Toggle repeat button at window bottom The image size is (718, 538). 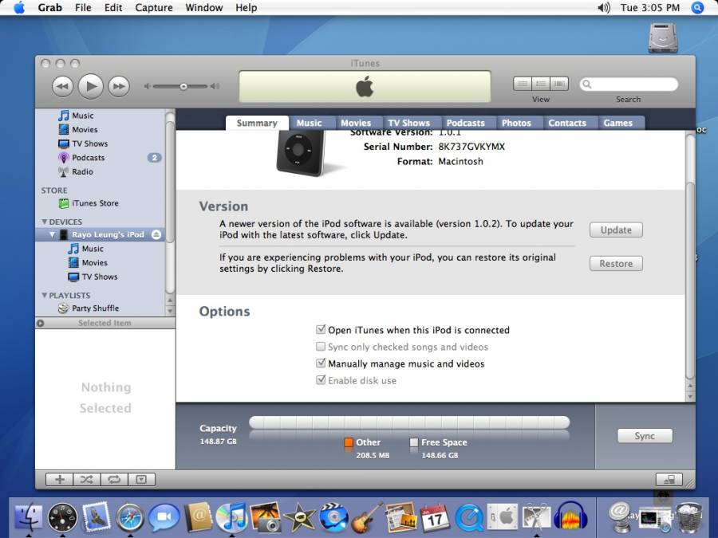[114, 480]
